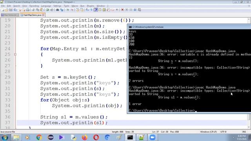Create a new file with the New toolbar icon
The image size is (251, 141).
3,10
